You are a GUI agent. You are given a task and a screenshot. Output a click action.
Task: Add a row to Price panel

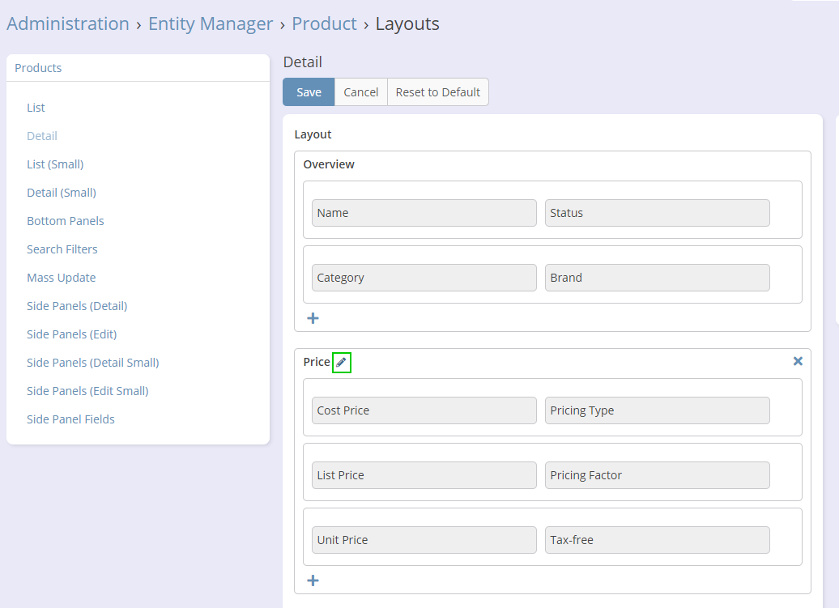pos(313,580)
